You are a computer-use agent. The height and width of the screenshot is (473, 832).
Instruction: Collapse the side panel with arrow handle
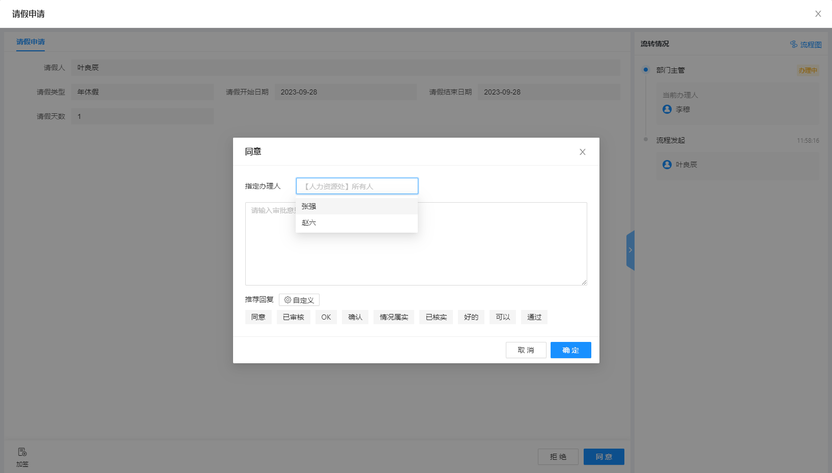coord(630,250)
